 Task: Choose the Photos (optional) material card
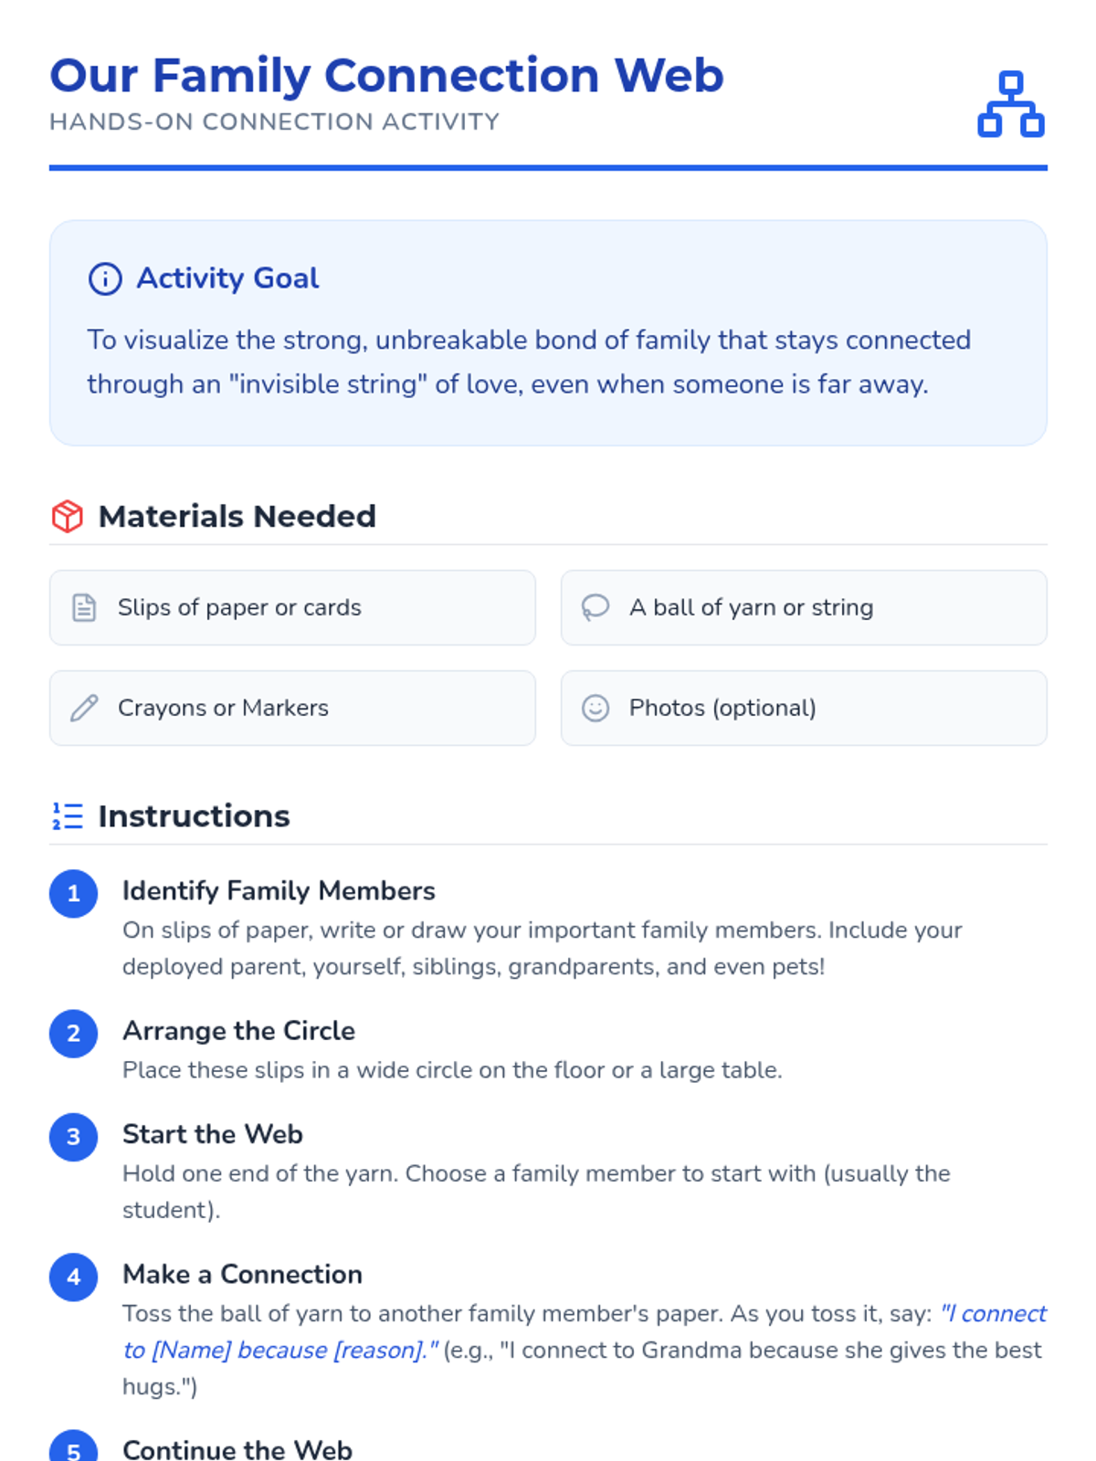(804, 708)
